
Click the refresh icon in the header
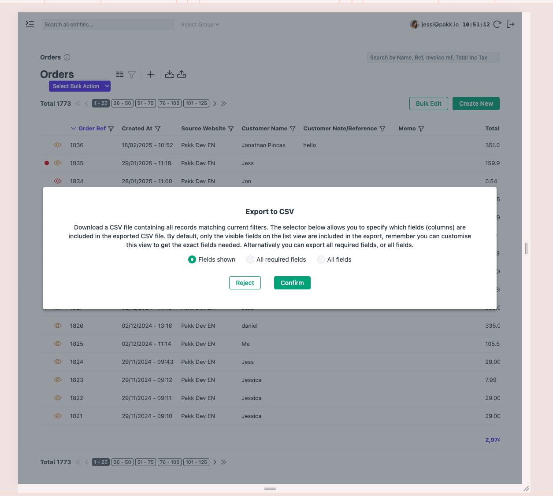tap(497, 24)
